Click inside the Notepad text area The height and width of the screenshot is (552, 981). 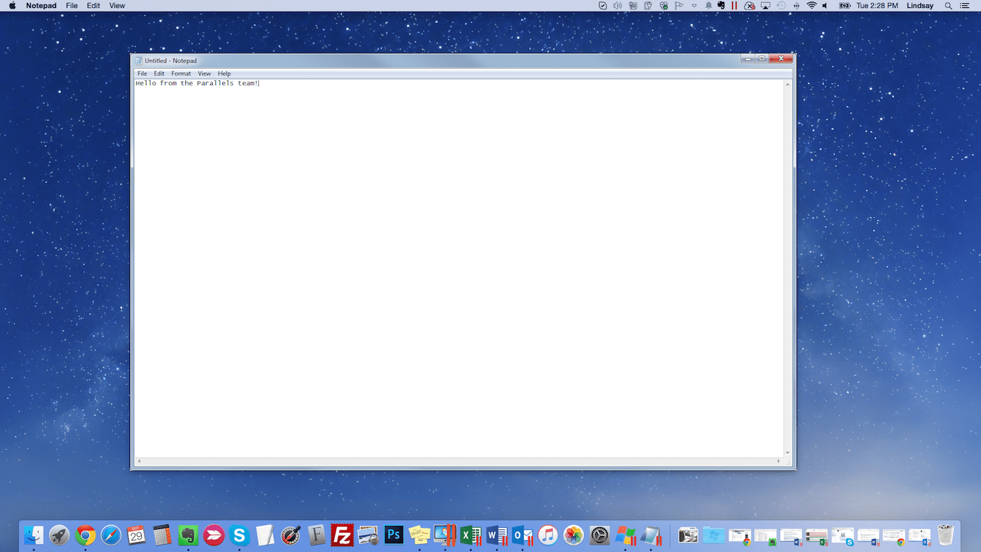tap(458, 261)
